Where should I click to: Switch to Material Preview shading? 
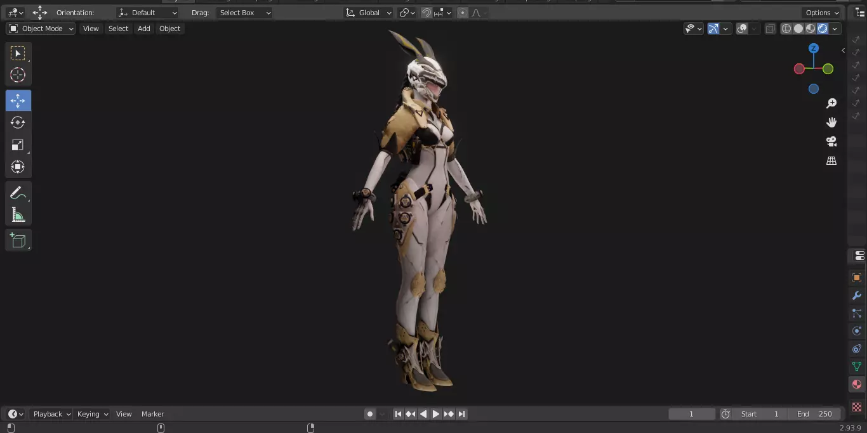[x=811, y=29]
